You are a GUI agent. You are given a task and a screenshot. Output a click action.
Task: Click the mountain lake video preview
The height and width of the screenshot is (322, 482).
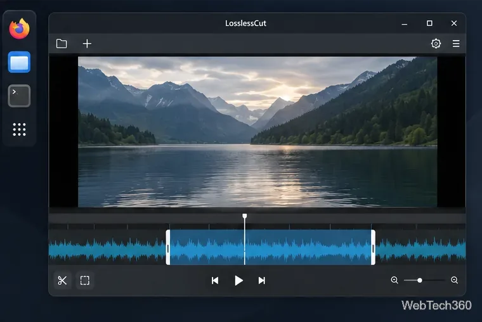[257, 132]
